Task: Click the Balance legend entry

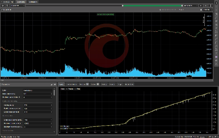Action: pyautogui.click(x=65, y=126)
